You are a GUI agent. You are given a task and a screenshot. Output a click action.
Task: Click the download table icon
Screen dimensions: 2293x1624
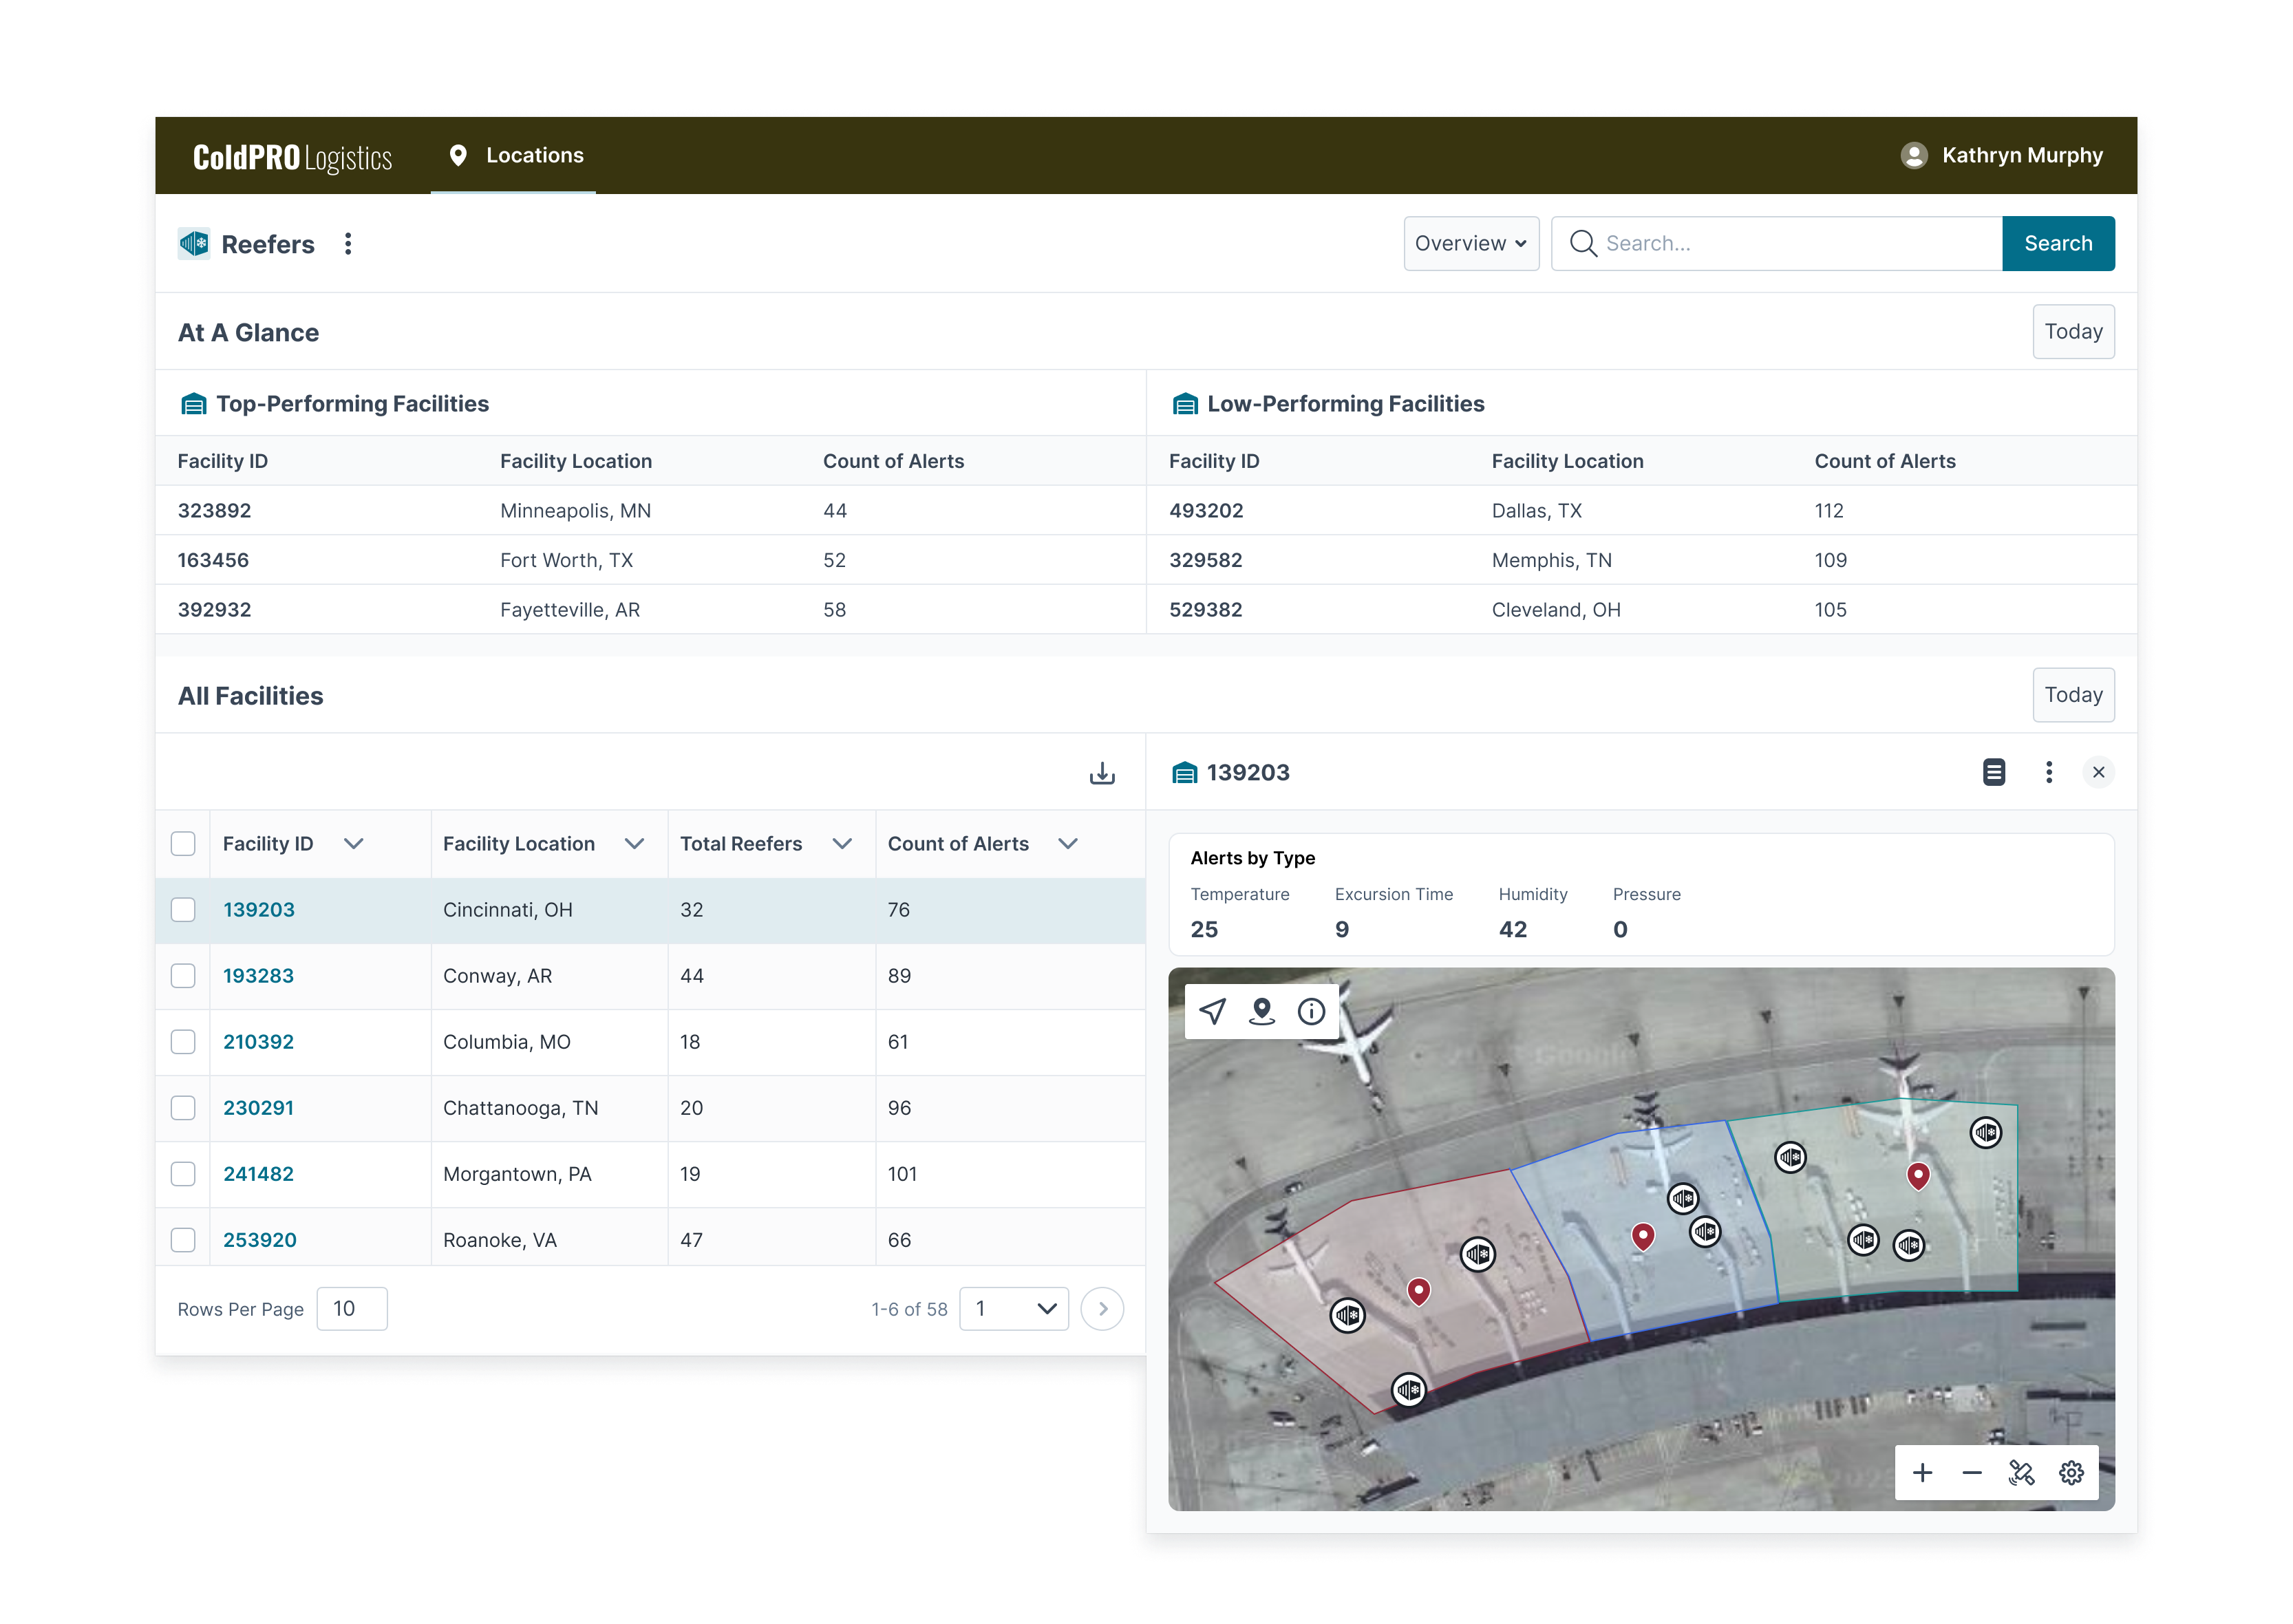1102,773
